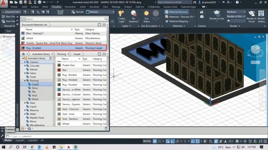Open Windows Start menu

tap(3, 147)
